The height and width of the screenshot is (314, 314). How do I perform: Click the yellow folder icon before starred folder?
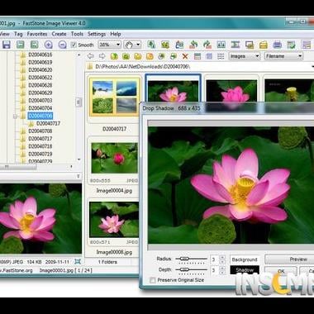[x=138, y=56]
